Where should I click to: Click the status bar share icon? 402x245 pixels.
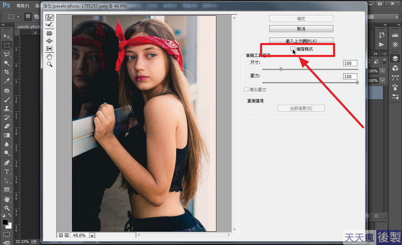(x=34, y=242)
